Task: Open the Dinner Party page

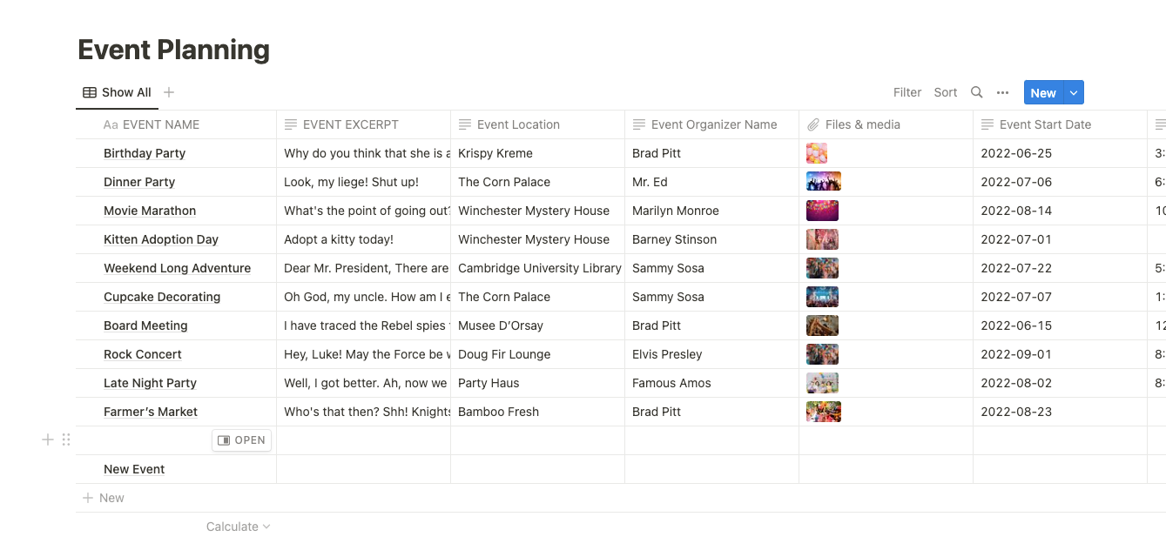Action: pos(139,182)
